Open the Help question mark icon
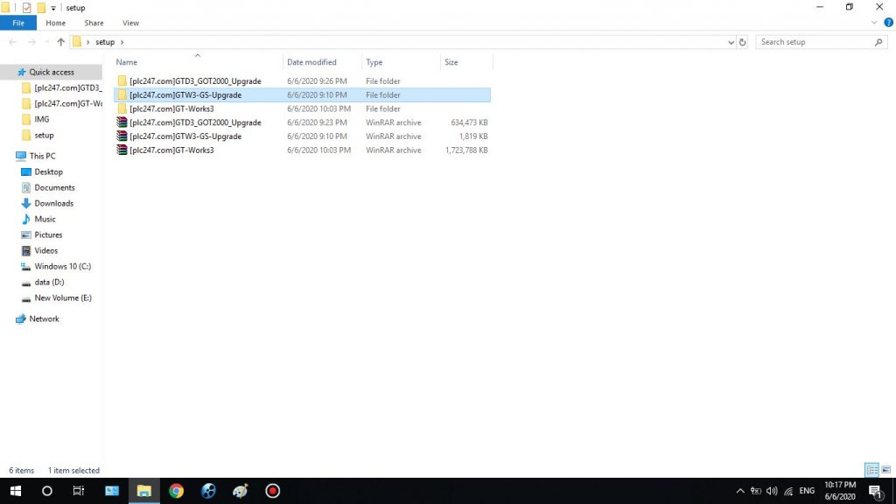The width and height of the screenshot is (896, 504). tap(889, 23)
